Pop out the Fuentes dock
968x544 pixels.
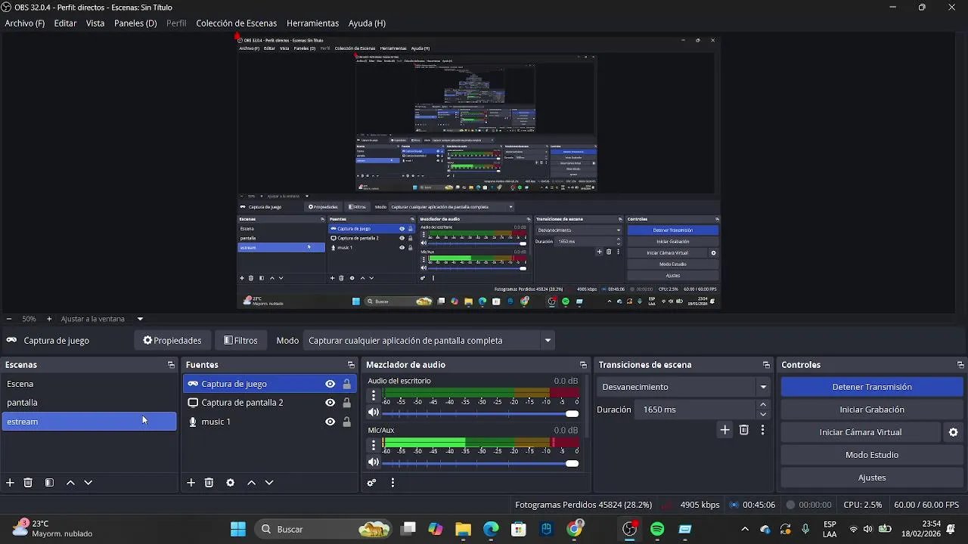point(351,365)
